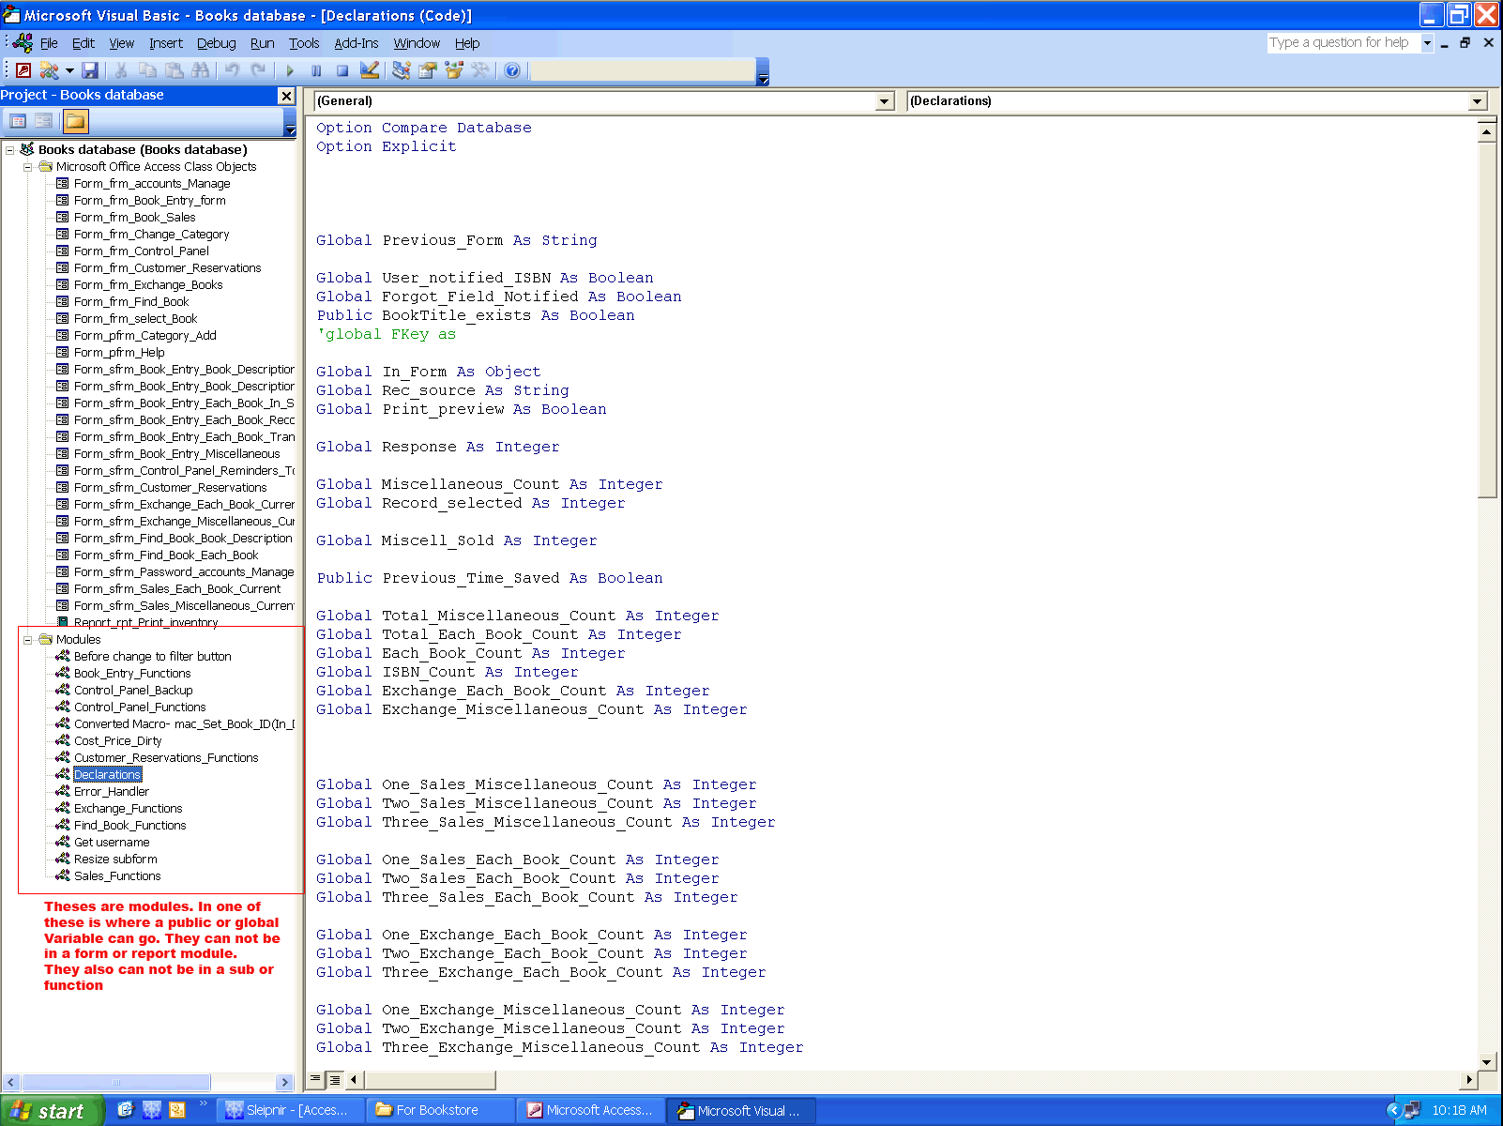Close the Project - Books database pane
The image size is (1503, 1126).
point(287,96)
